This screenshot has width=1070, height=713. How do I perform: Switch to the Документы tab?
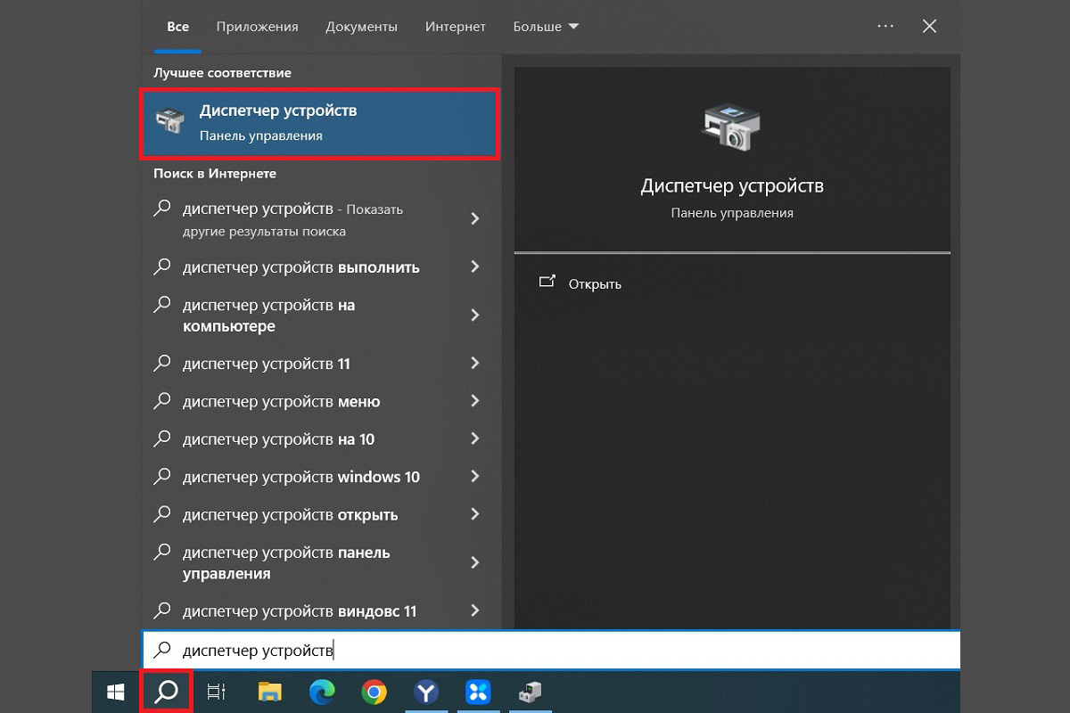pyautogui.click(x=361, y=27)
